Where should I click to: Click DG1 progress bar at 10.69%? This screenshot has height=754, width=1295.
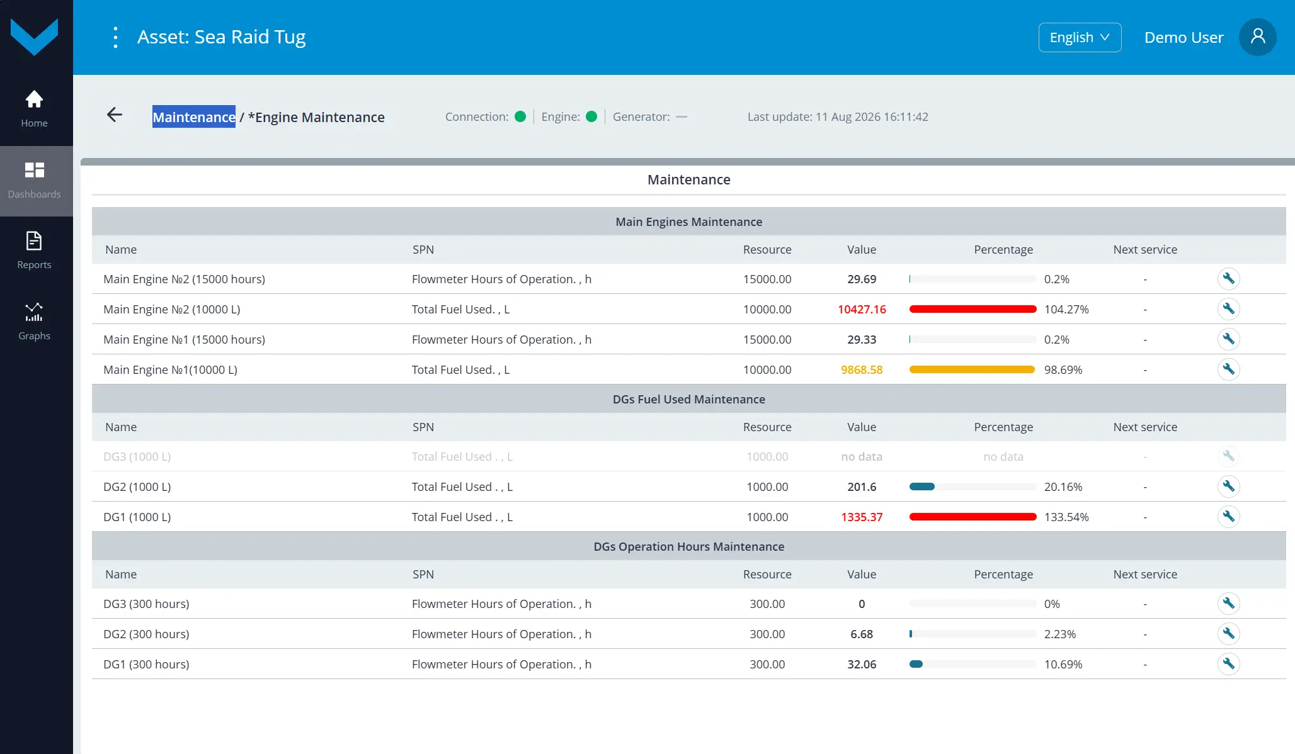tap(973, 664)
